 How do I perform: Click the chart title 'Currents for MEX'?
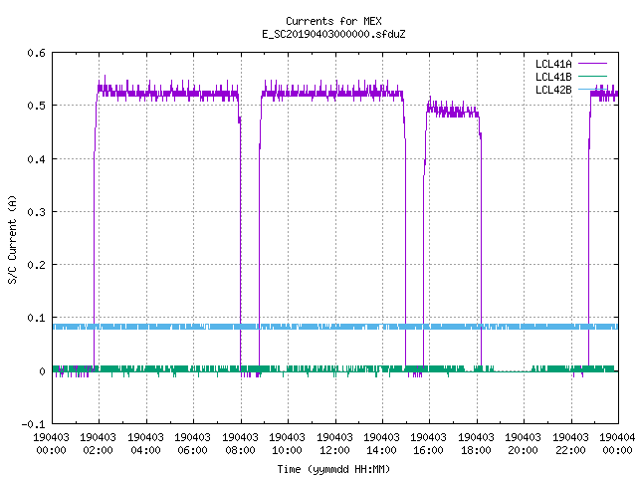coord(333,21)
